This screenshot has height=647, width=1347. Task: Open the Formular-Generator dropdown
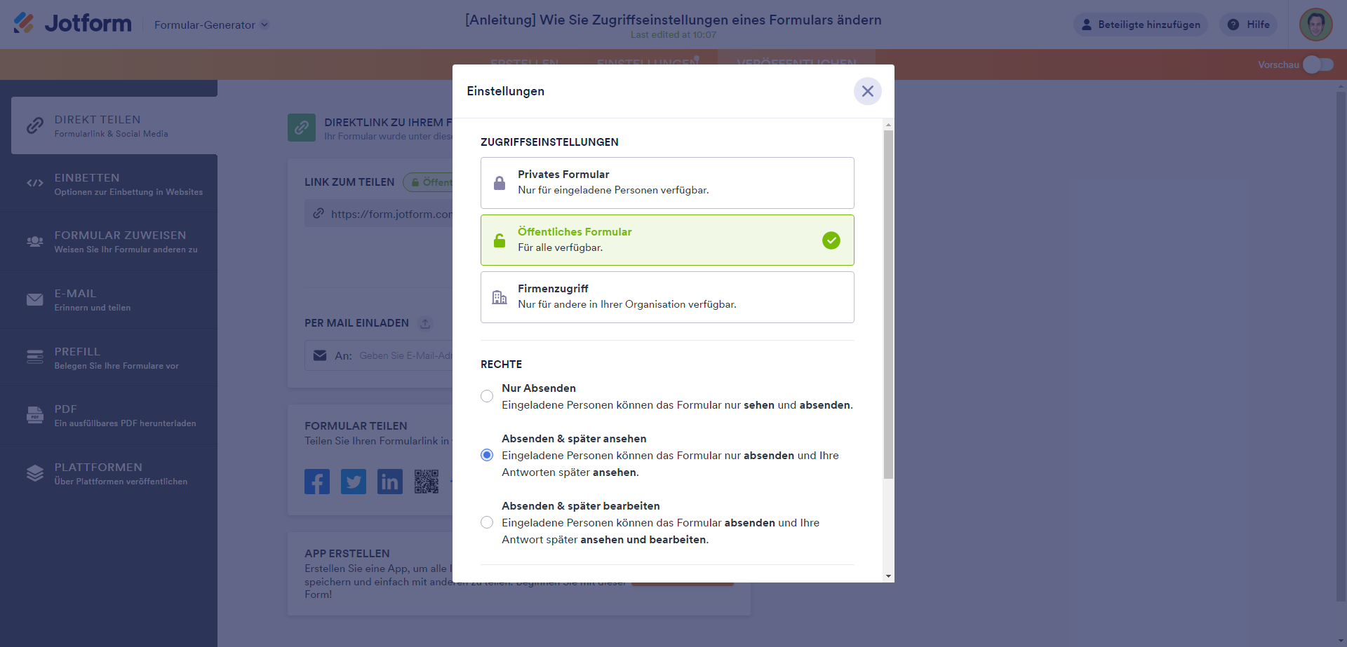(211, 25)
